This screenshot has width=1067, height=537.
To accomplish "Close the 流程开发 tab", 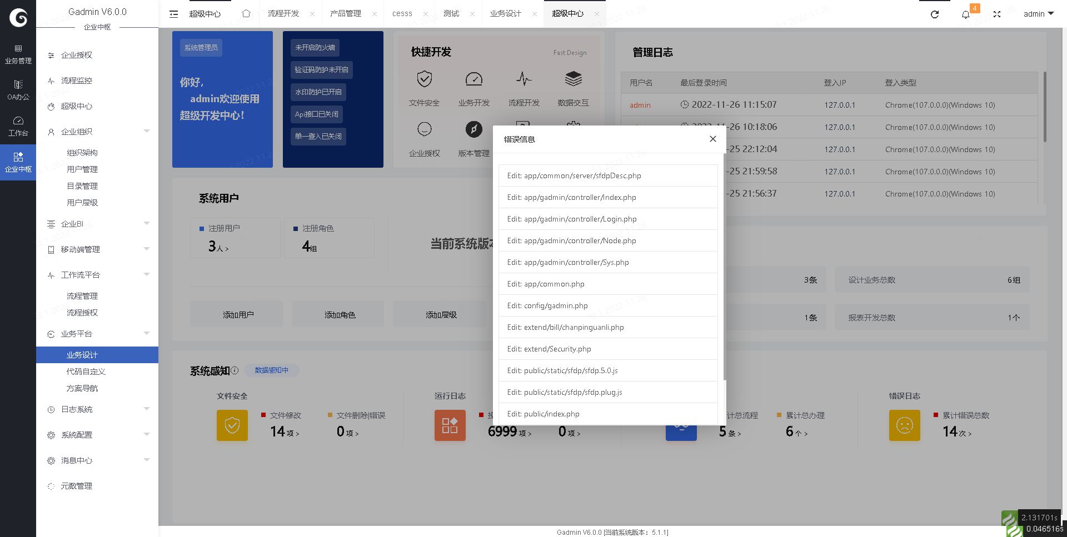I will point(312,14).
